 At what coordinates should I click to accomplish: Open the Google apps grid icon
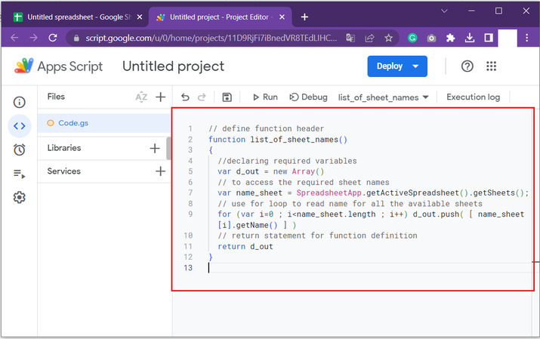(x=492, y=66)
